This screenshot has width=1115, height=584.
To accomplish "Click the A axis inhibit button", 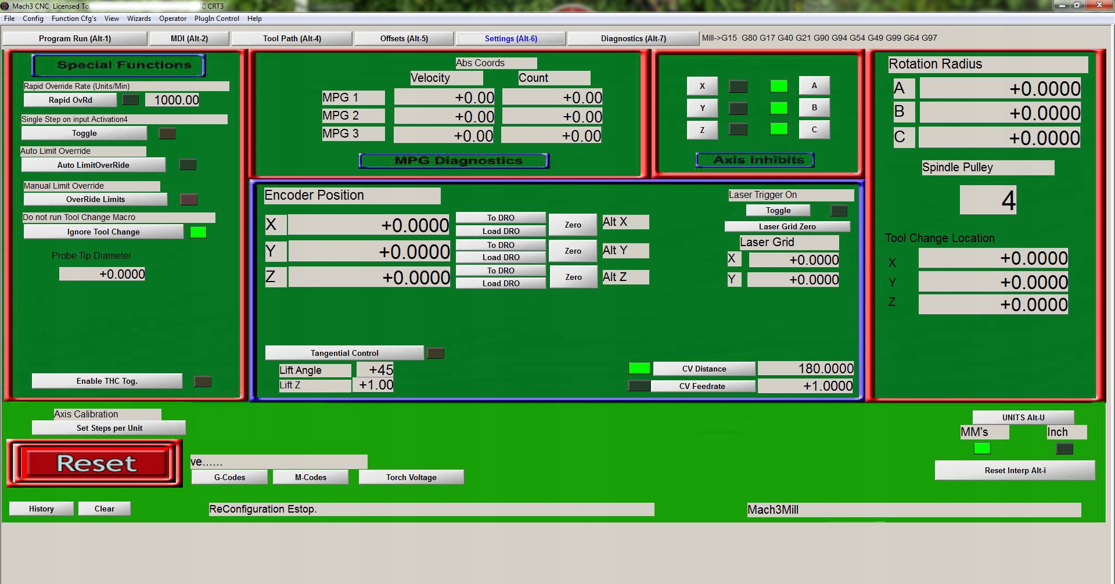I will click(x=814, y=86).
